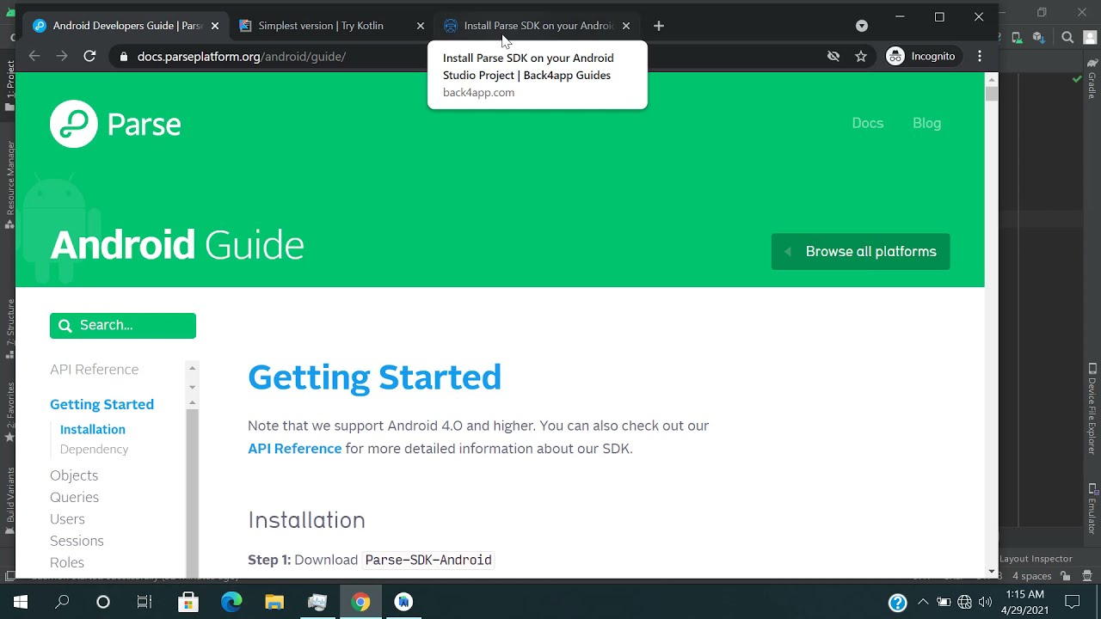Go back to the previous page
Viewport: 1101px width, 619px height.
pos(34,56)
